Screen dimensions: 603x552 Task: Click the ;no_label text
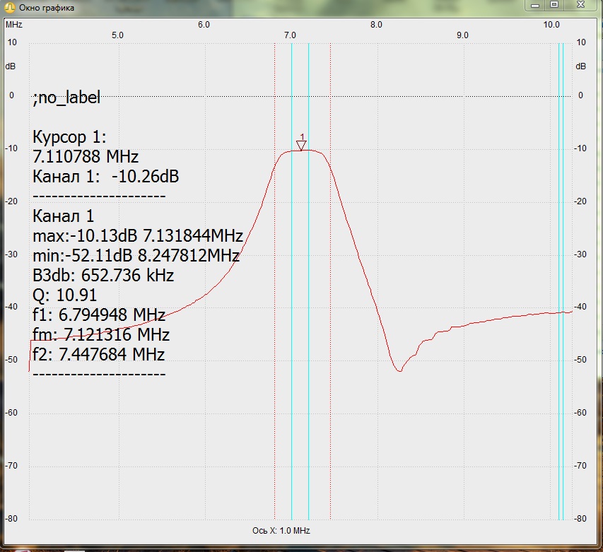tap(66, 98)
